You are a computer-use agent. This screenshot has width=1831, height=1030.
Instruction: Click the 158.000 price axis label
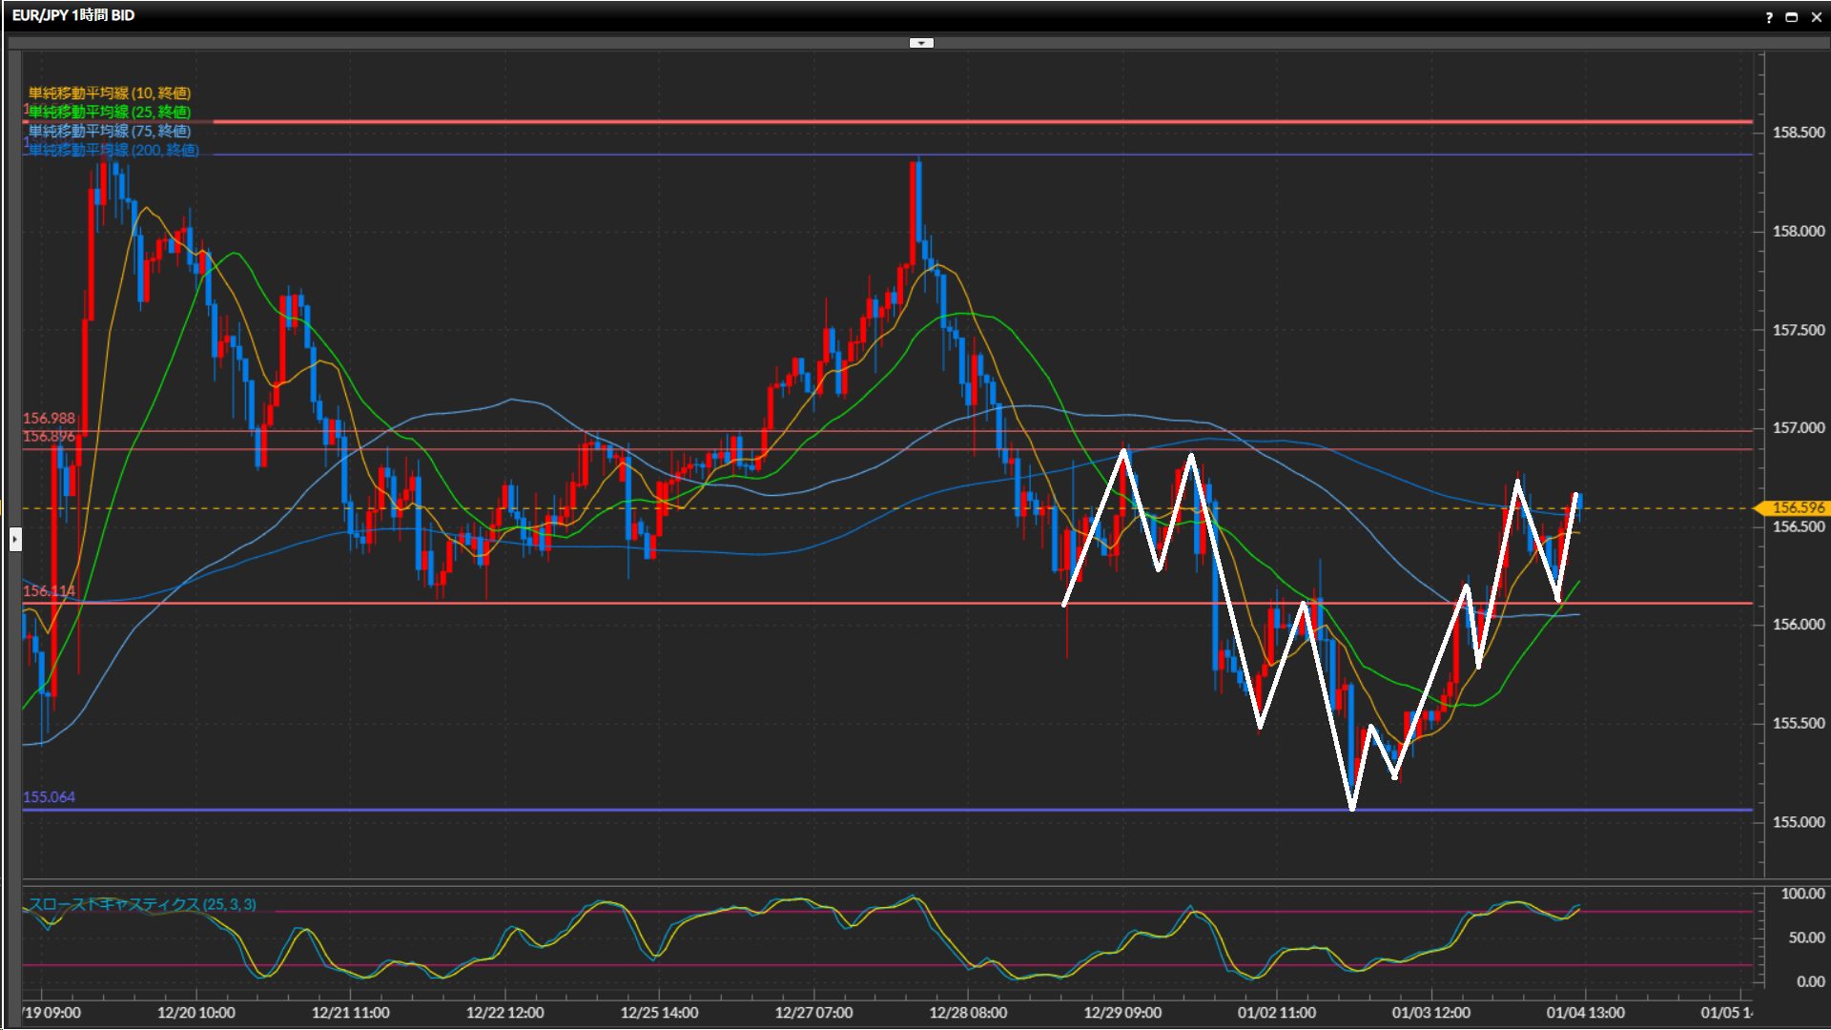pos(1798,231)
